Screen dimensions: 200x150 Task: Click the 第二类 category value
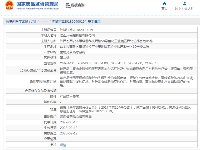(x=65, y=57)
